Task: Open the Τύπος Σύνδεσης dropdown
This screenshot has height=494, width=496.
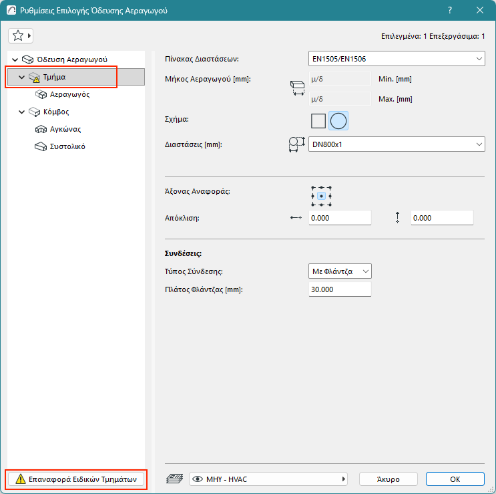Action: [x=340, y=271]
